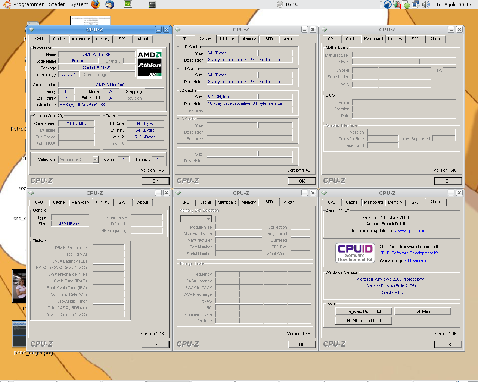Image resolution: width=478 pixels, height=382 pixels.
Task: Open the window menu icon of the About tab window
Action: tap(324, 193)
